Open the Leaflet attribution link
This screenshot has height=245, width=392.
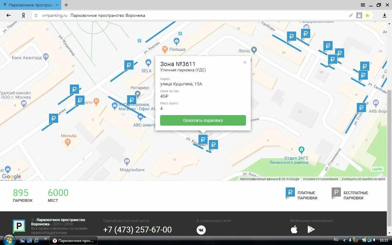(377, 169)
